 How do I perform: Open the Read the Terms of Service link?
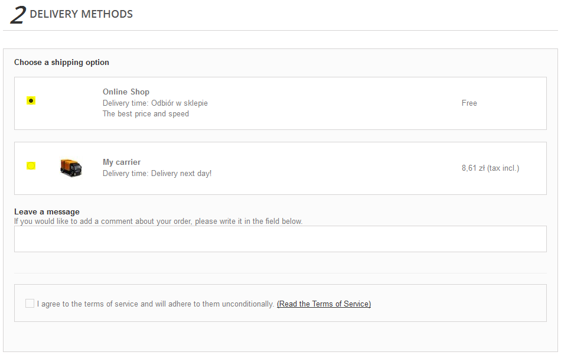click(x=324, y=304)
